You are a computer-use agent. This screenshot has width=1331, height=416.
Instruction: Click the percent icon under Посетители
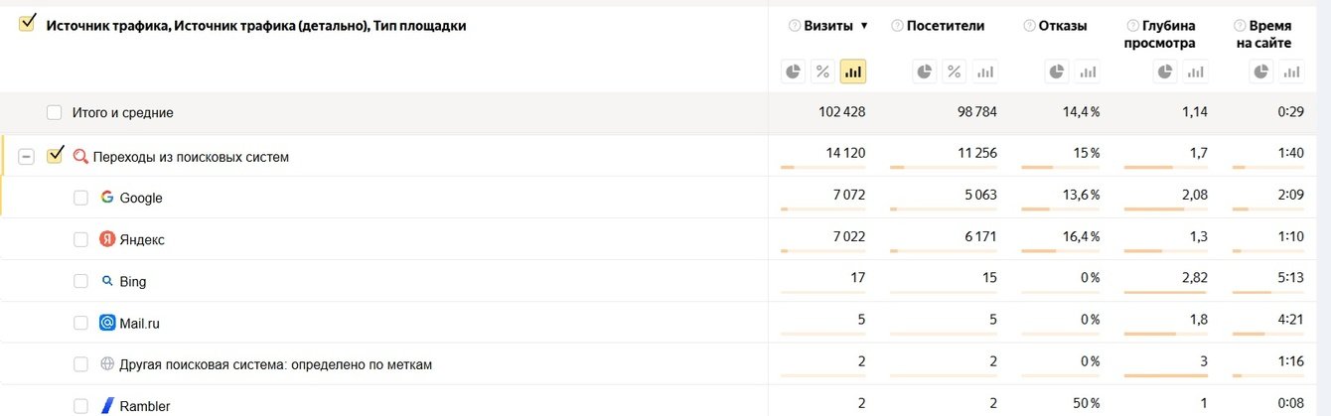click(x=955, y=71)
